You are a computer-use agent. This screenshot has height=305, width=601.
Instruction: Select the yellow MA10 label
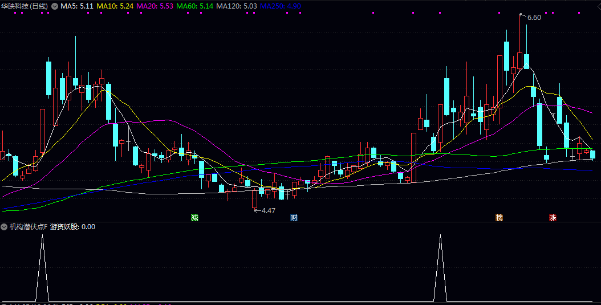click(x=115, y=6)
